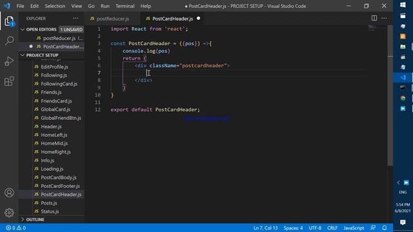Open the notifications bell in status bar
This screenshot has height=232, width=413.
click(385, 227)
